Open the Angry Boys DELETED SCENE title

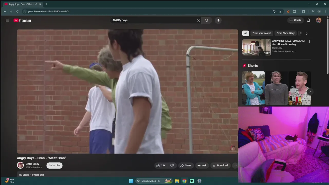(289, 42)
